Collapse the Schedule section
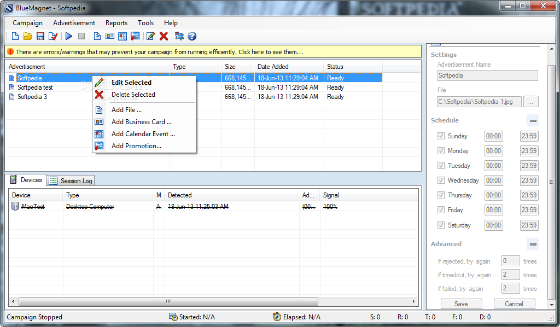560x327 pixels. coord(533,121)
